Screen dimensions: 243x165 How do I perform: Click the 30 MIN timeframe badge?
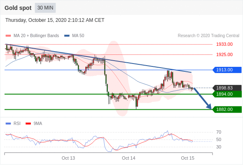[45, 8]
